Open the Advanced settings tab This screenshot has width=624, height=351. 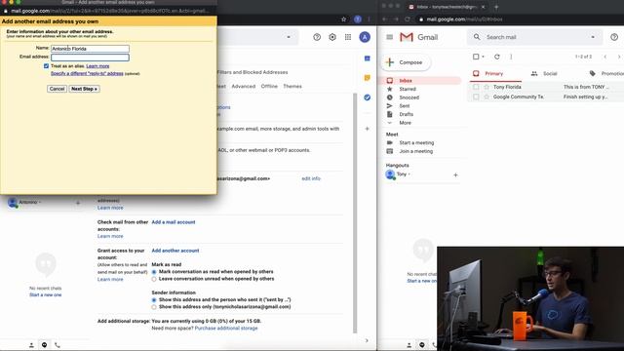pos(243,86)
